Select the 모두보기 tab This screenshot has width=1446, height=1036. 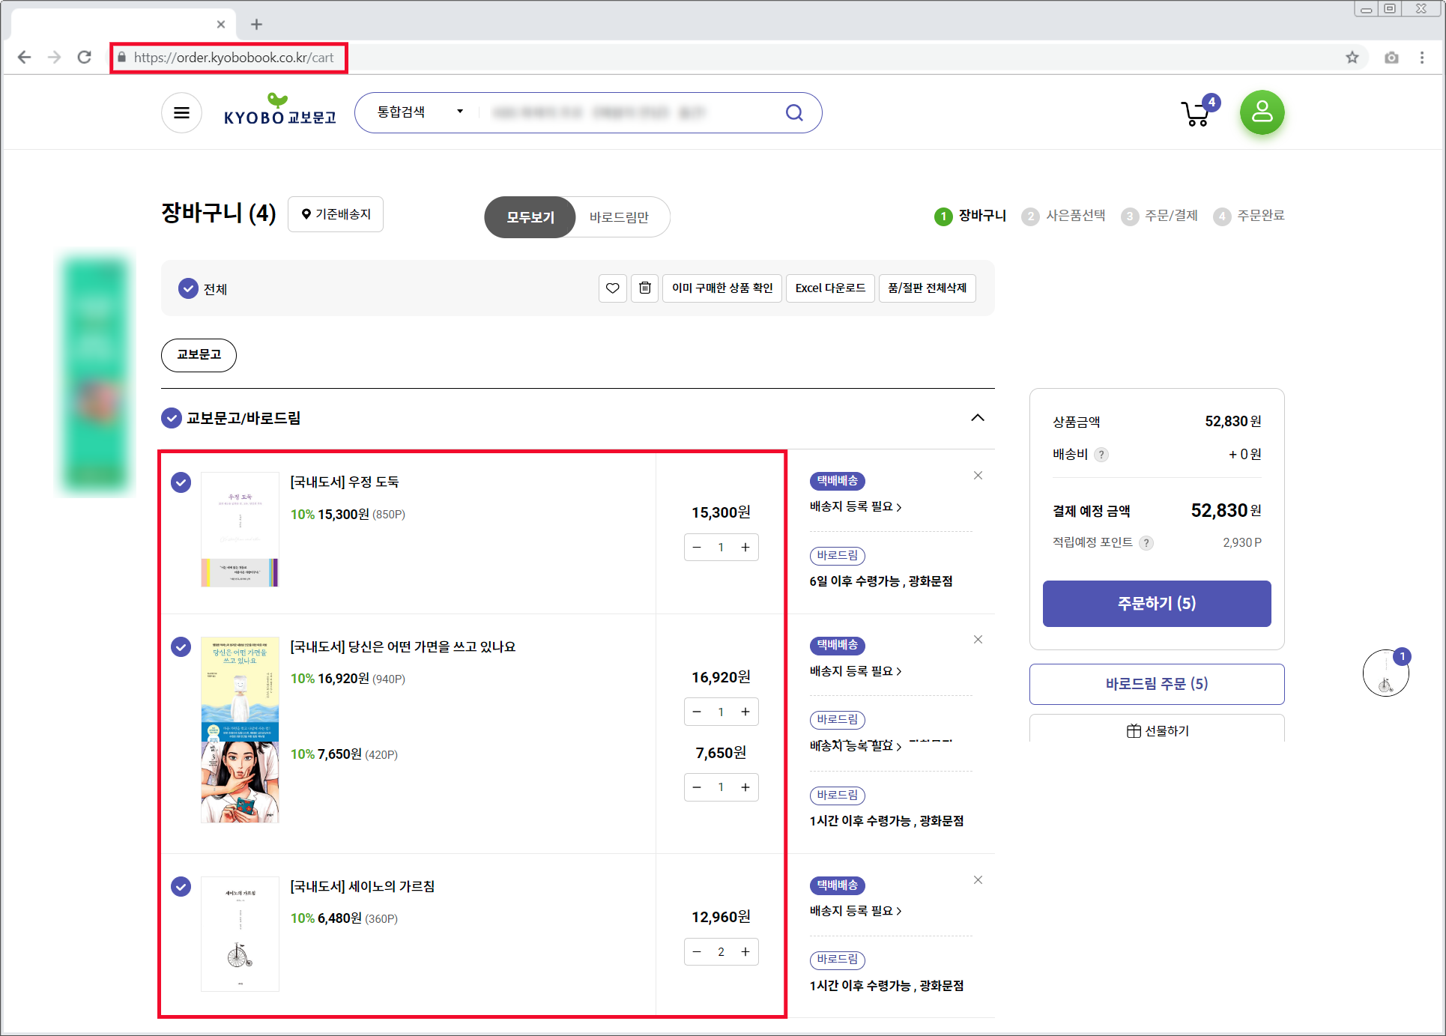pyautogui.click(x=530, y=217)
